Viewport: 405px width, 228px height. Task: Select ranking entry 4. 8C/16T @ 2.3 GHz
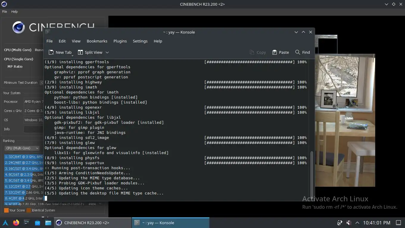tap(24, 175)
